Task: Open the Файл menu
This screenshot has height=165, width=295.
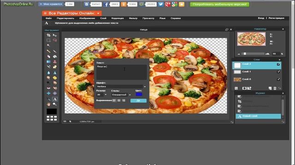Action: tap(48, 18)
